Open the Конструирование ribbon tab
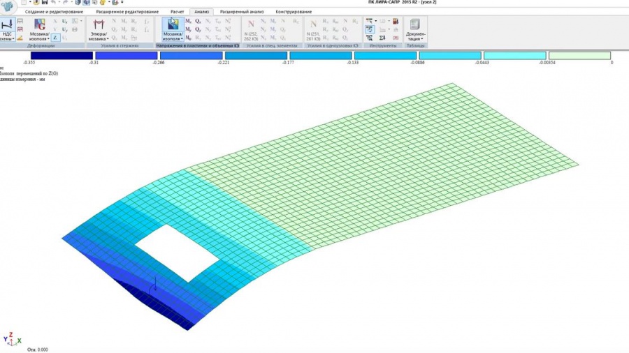The image size is (629, 353). point(294,12)
